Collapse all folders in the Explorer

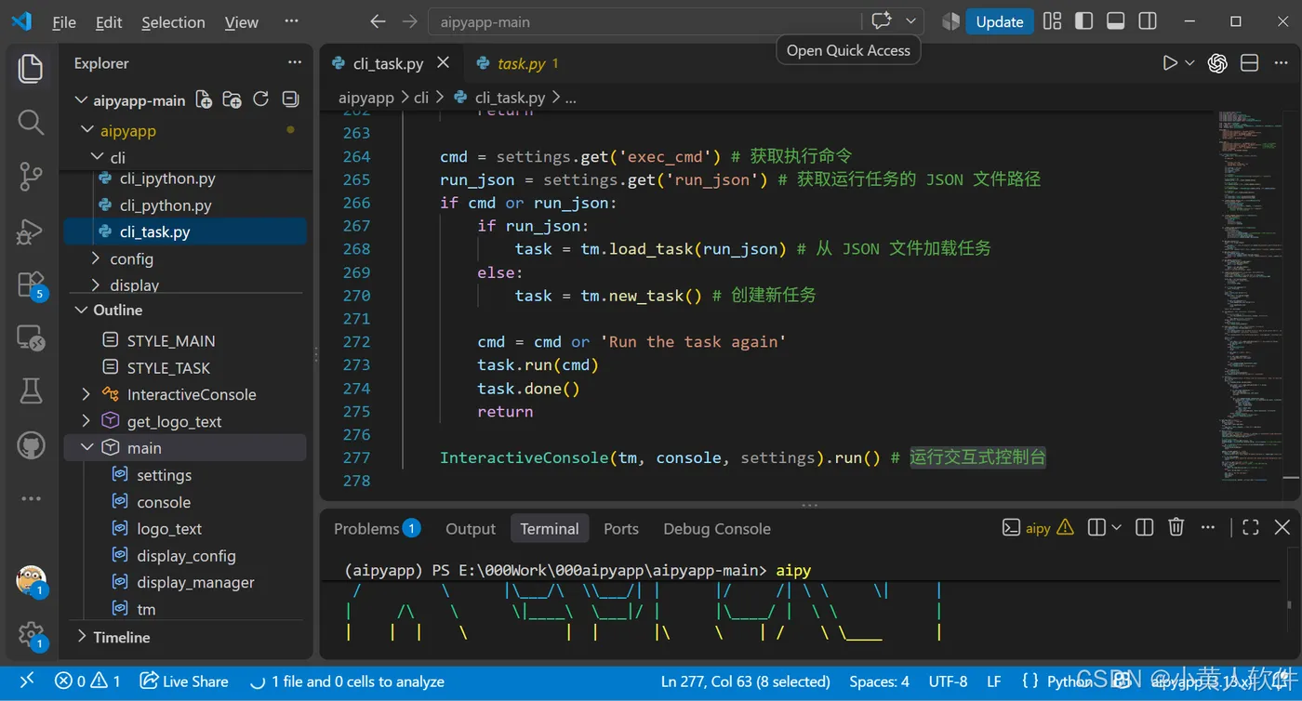[x=290, y=100]
